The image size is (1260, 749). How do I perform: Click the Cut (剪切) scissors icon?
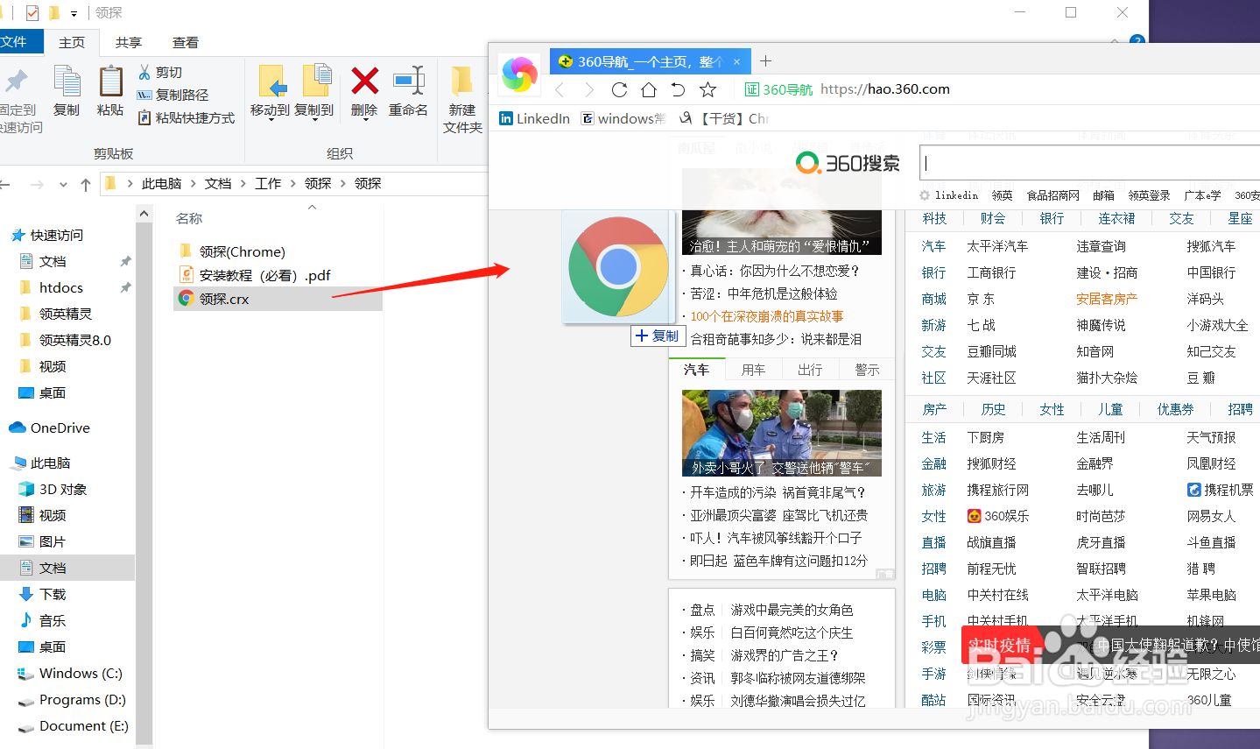tap(144, 72)
